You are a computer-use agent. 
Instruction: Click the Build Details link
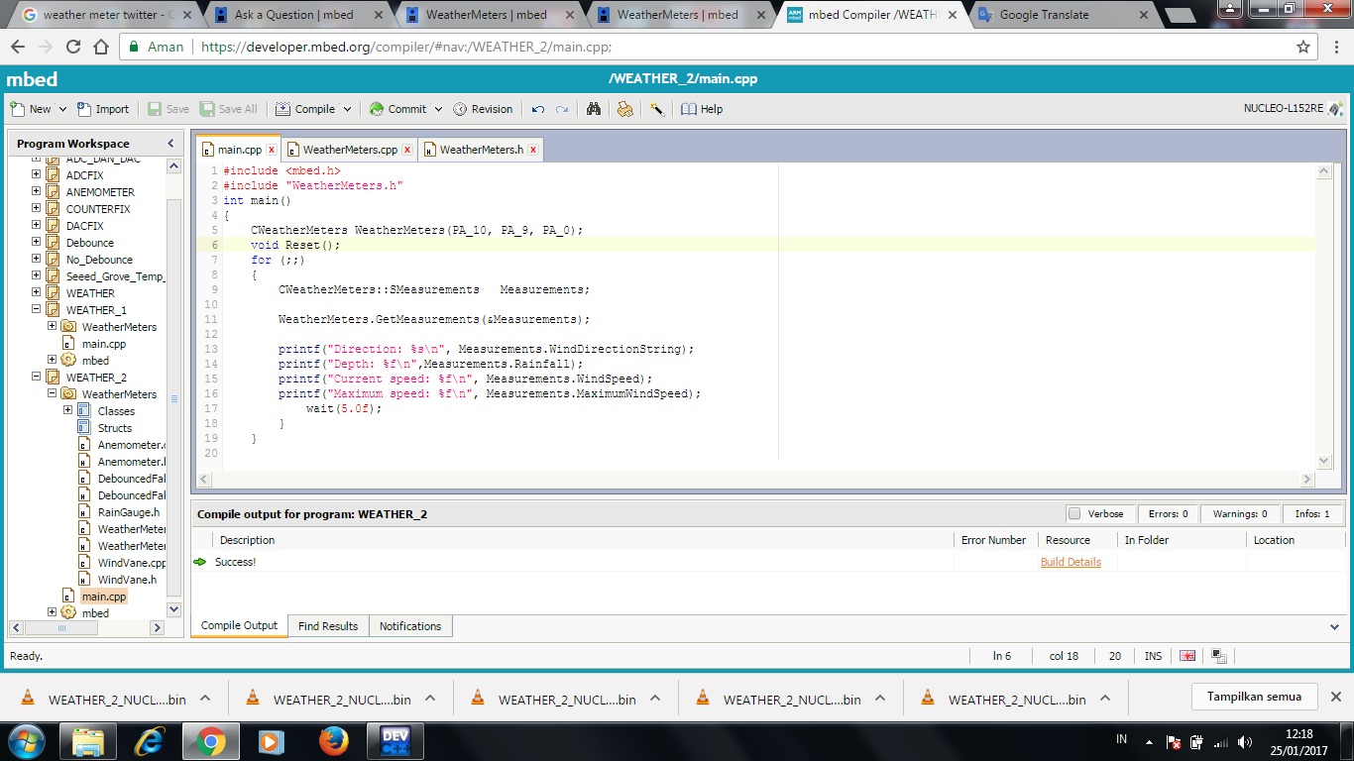pos(1071,562)
